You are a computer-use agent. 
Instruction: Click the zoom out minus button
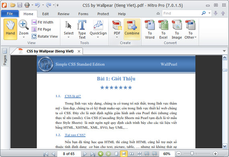[178, 154]
